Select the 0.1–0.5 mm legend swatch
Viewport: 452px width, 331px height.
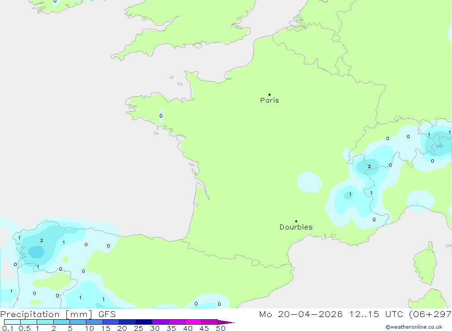12,322
